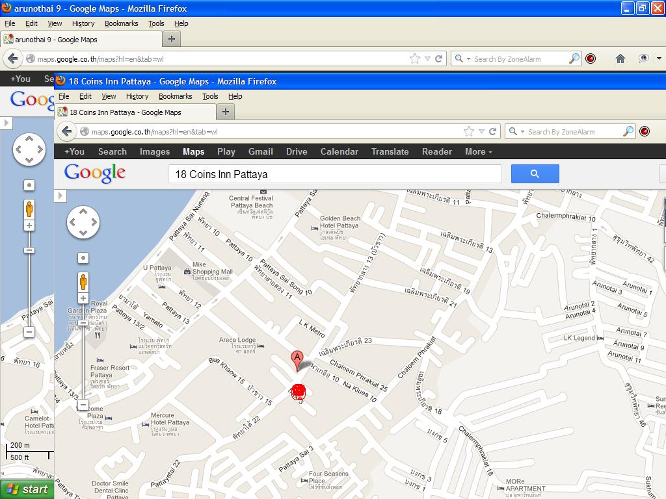Click address bar in background Firefox window
This screenshot has height=499, width=666.
pyautogui.click(x=218, y=58)
